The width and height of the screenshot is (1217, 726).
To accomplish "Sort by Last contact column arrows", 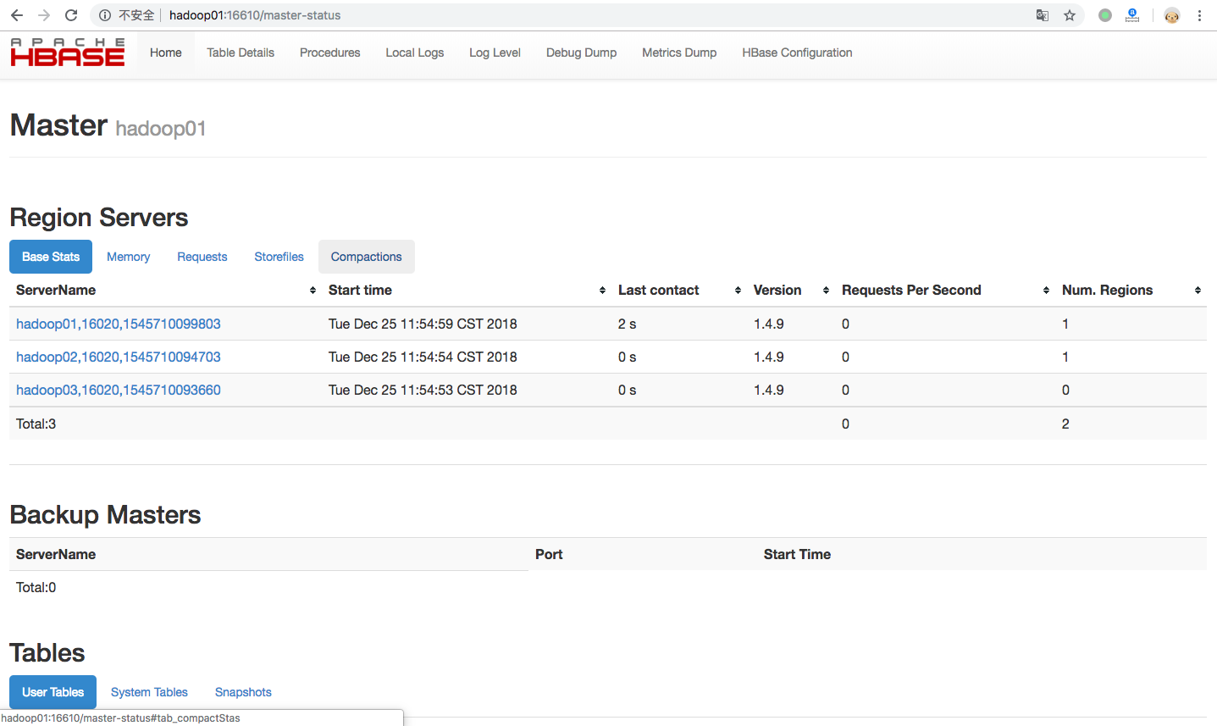I will tap(738, 291).
